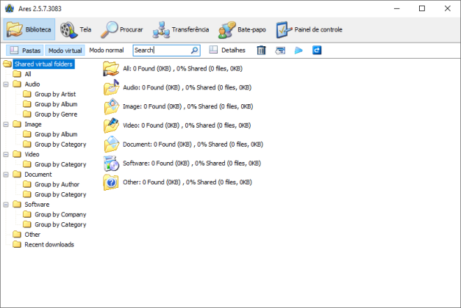The width and height of the screenshot is (461, 308).
Task: Select the All folder in tree
Action: pyautogui.click(x=28, y=74)
